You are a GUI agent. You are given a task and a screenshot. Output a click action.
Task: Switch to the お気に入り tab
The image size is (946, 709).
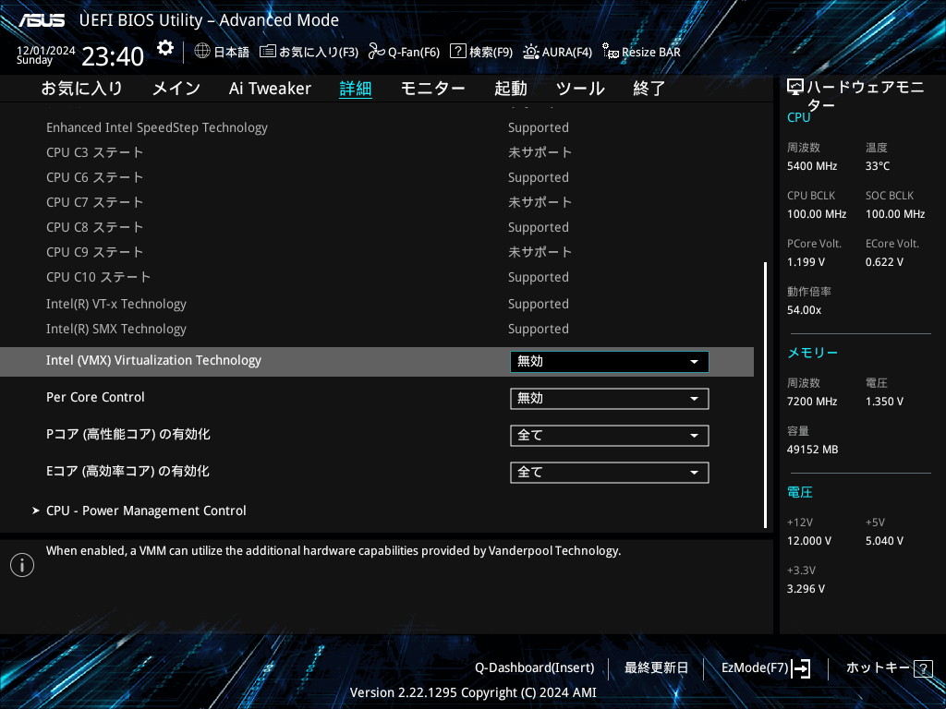coord(81,88)
